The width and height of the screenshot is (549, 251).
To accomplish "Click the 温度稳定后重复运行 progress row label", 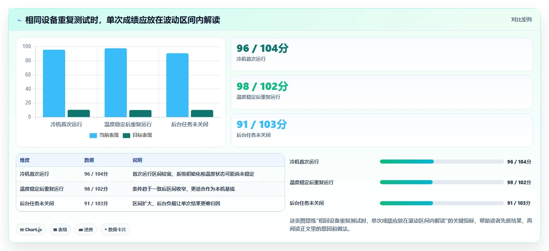I will point(311,183).
